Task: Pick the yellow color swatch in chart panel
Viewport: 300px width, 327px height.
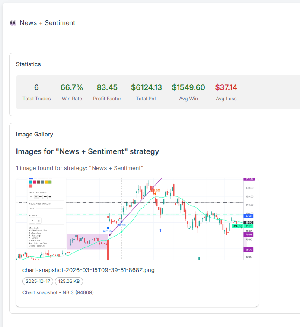Action: 45,182
